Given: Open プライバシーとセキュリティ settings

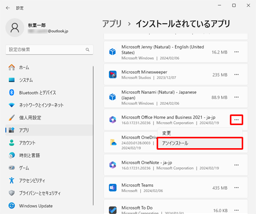Looking at the screenshot, I should click(49, 193).
